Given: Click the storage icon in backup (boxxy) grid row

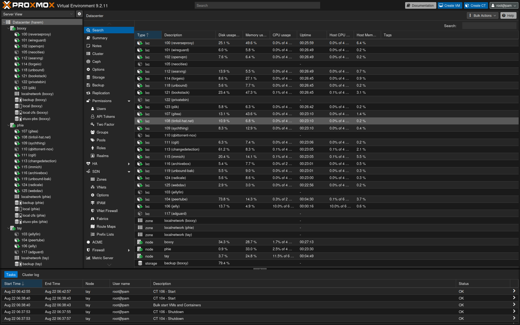Looking at the screenshot, I should [x=140, y=263].
